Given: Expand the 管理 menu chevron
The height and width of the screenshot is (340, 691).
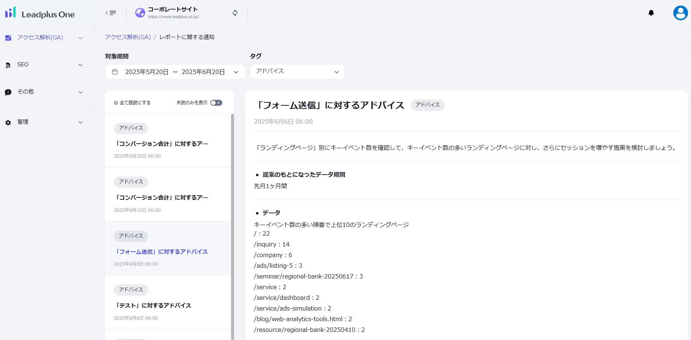Looking at the screenshot, I should 80,122.
